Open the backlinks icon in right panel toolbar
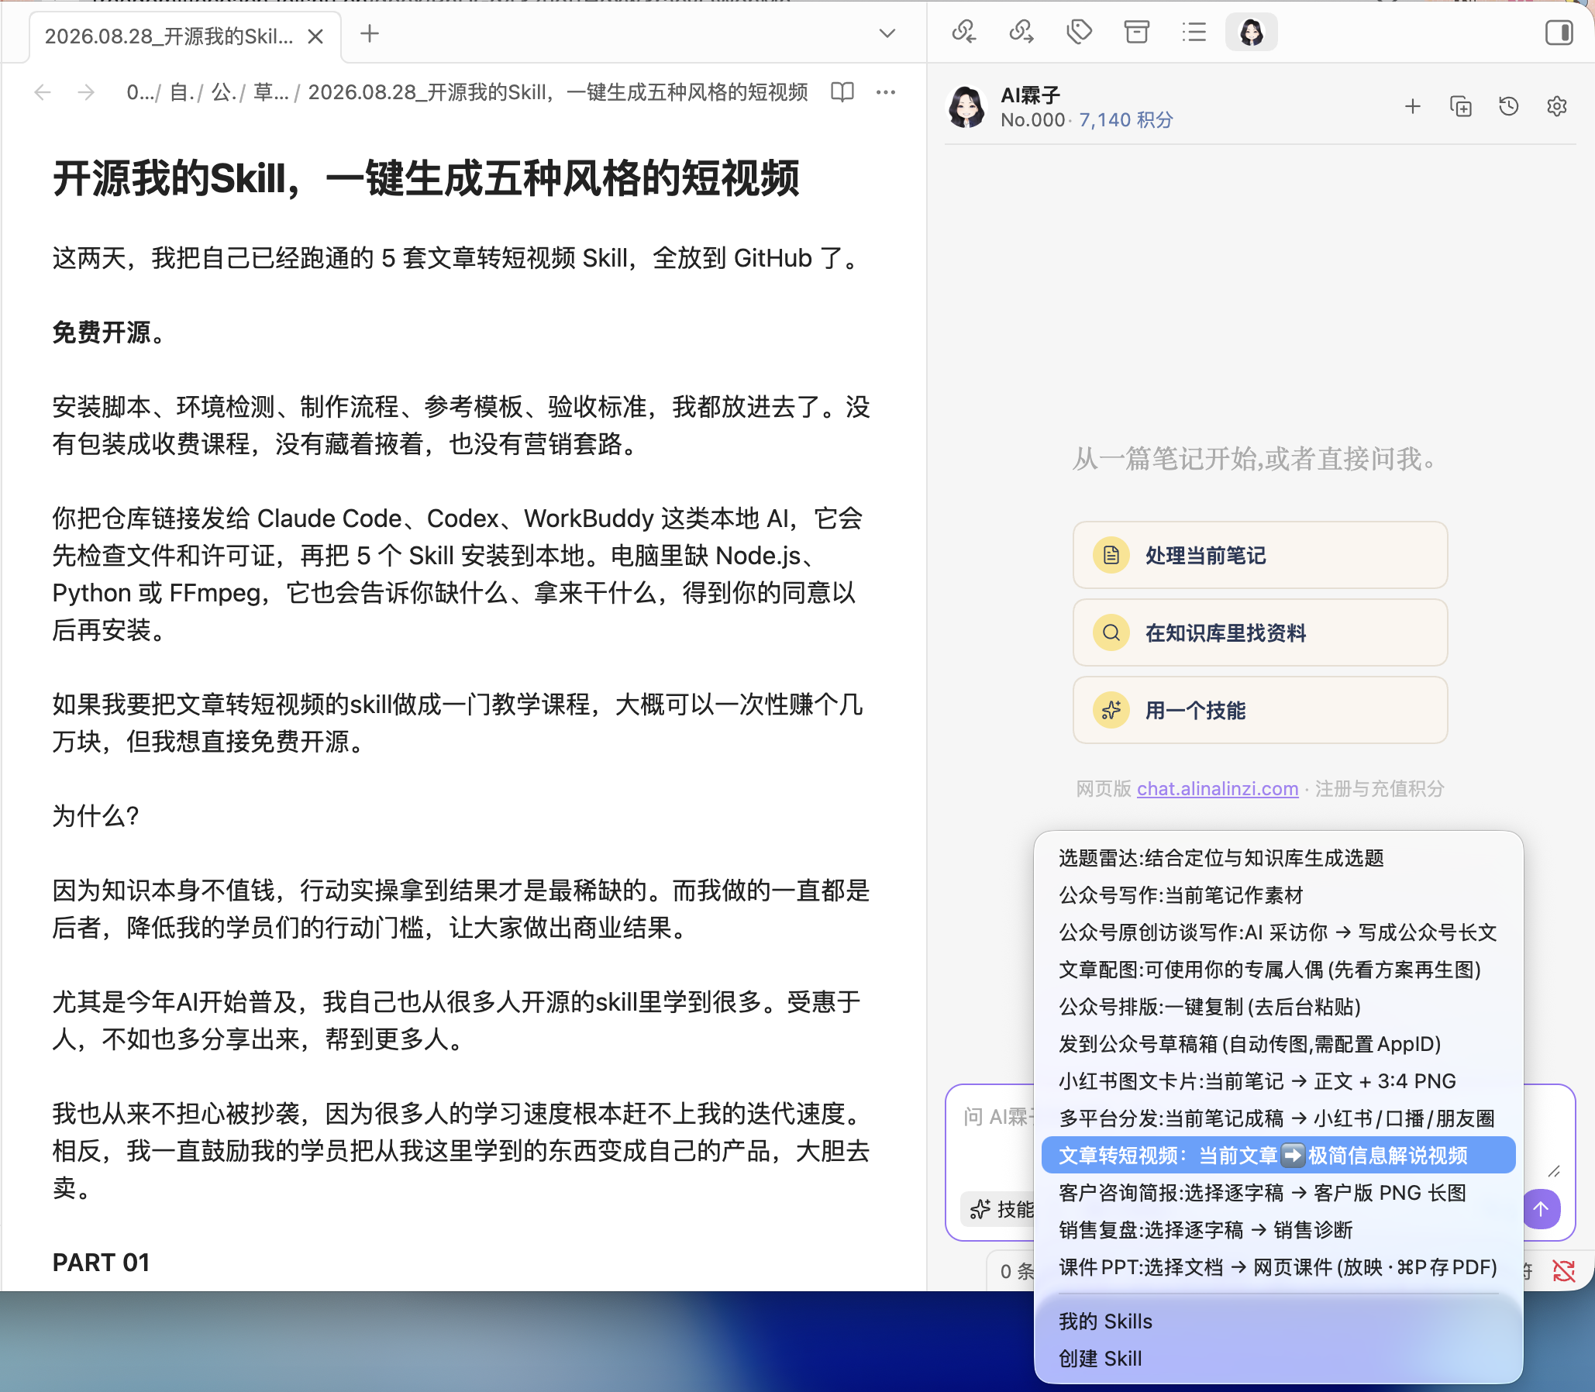Screen dimensions: 1595x1392 point(964,32)
